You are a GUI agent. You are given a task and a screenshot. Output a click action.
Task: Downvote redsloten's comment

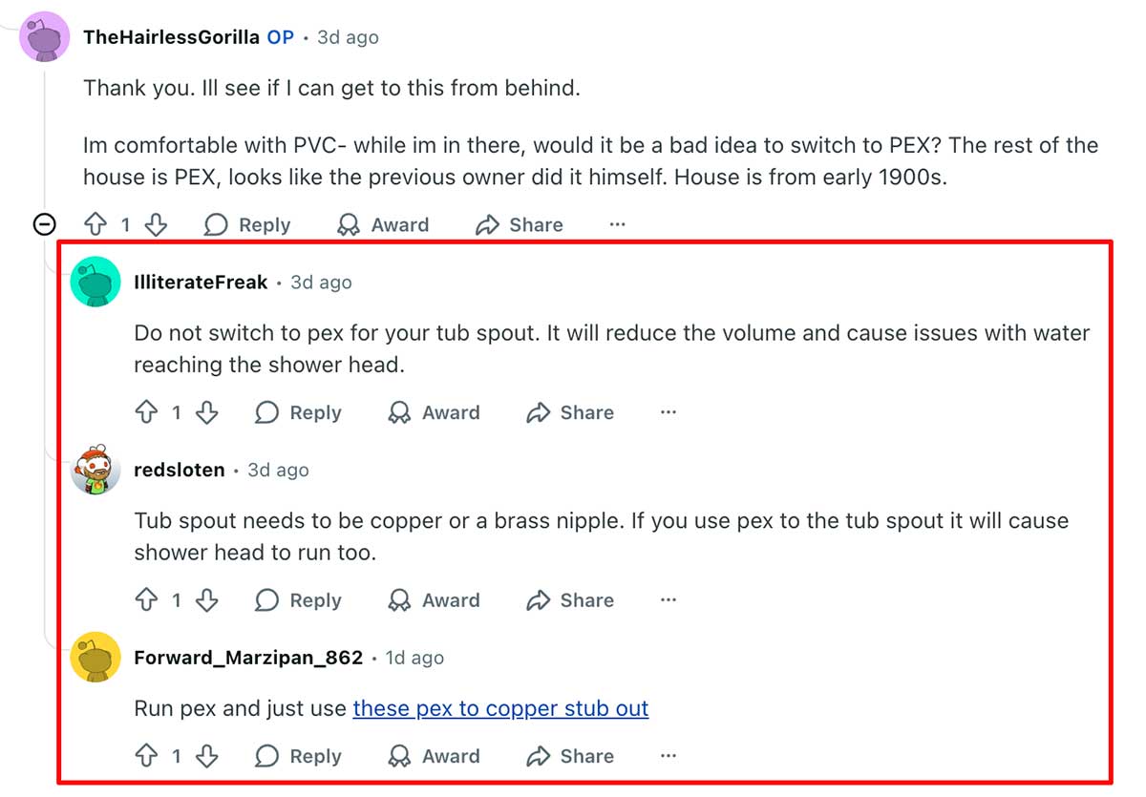(207, 600)
